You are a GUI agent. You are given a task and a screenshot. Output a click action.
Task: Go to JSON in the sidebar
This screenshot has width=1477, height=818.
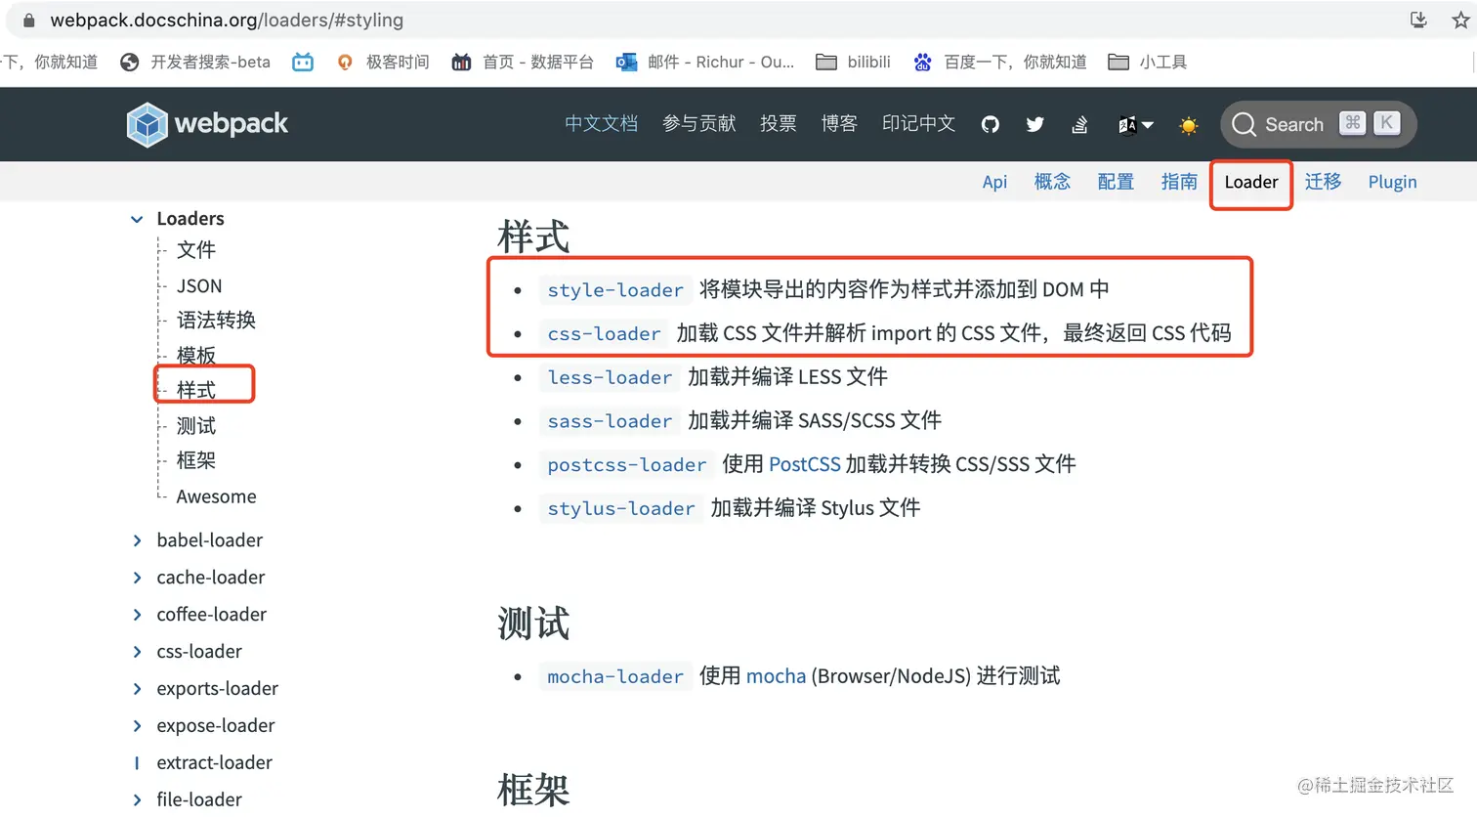click(199, 286)
